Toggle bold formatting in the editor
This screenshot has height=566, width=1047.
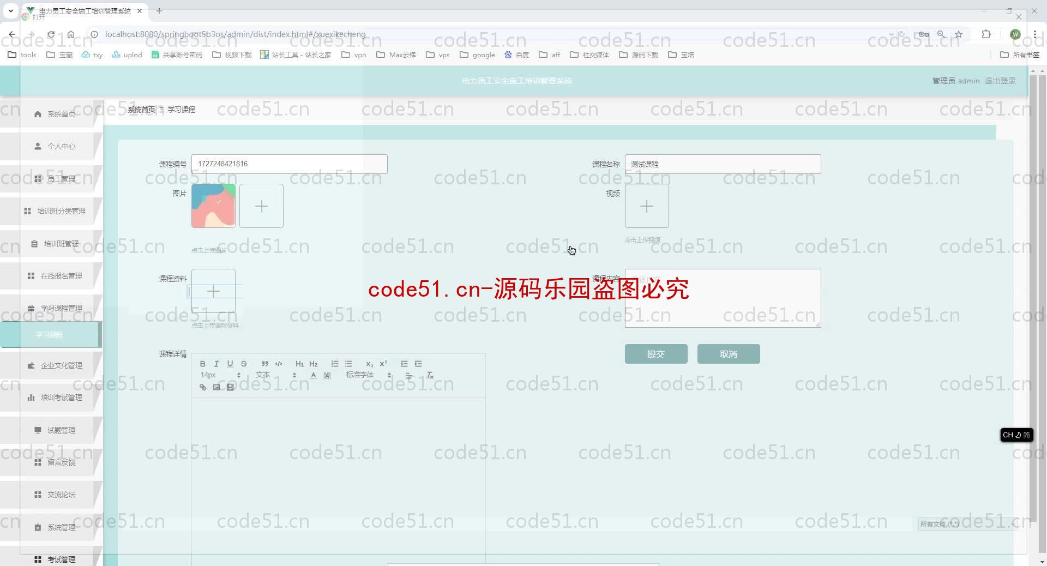(x=202, y=364)
